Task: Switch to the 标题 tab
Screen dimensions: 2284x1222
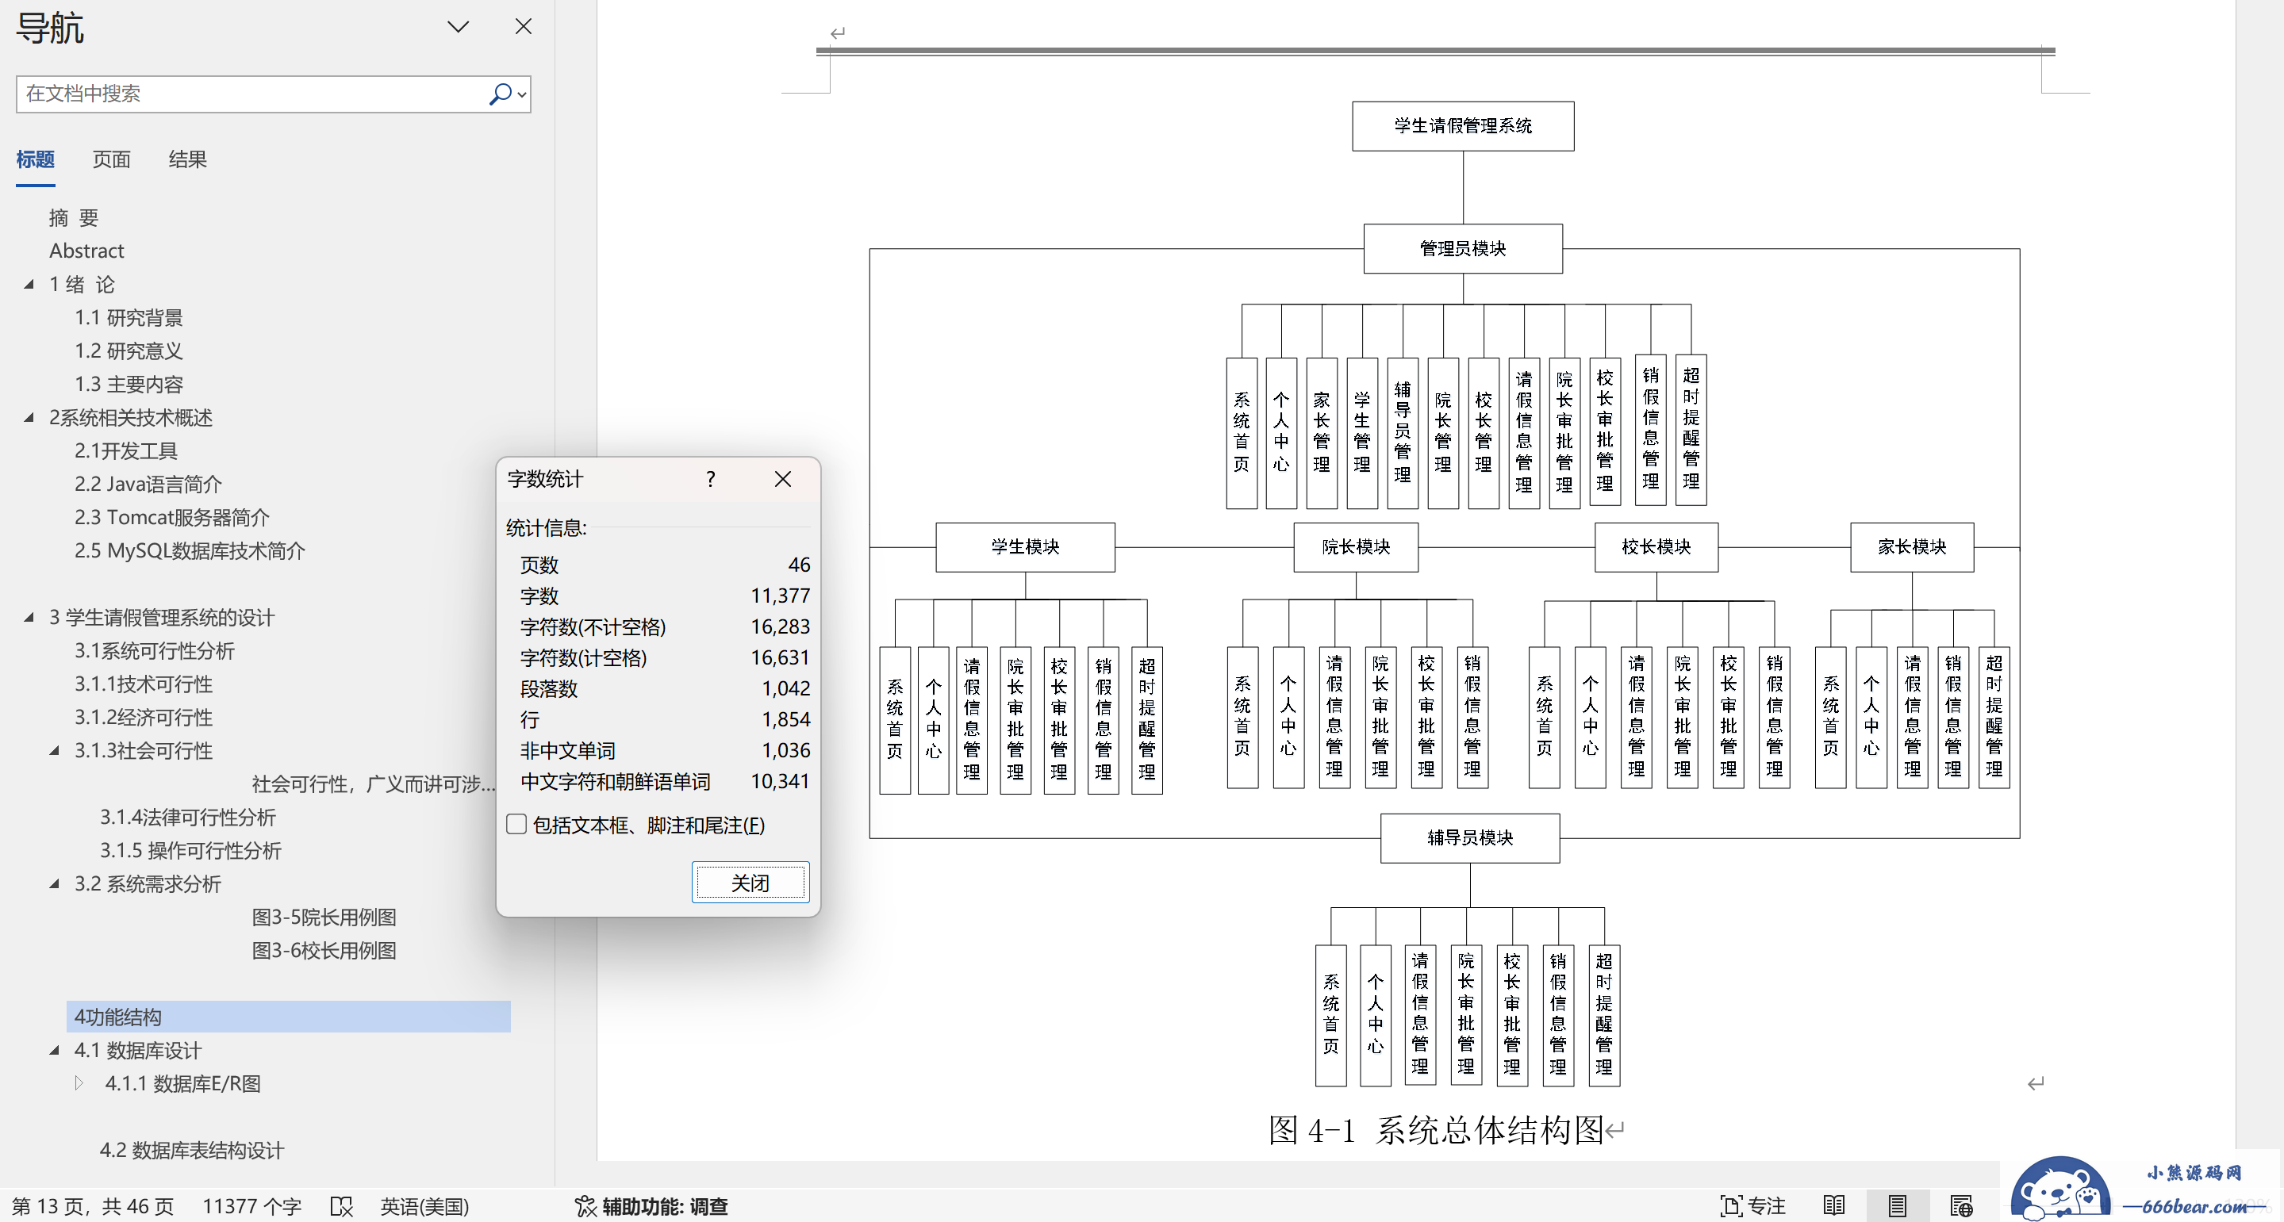Action: click(36, 159)
